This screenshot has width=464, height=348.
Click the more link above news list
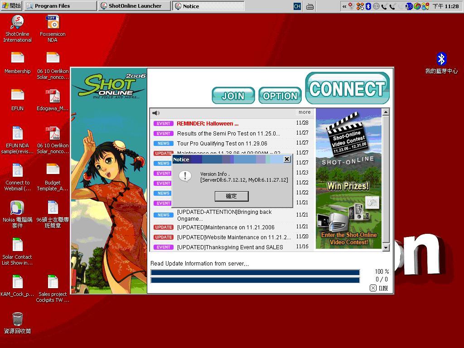304,112
